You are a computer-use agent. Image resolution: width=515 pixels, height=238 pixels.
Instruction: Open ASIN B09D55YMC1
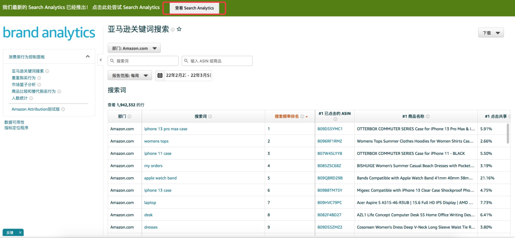tap(330, 129)
